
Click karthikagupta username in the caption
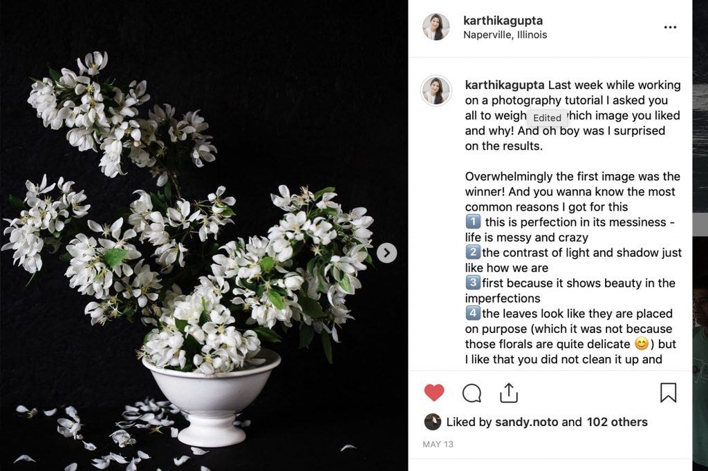(x=505, y=85)
